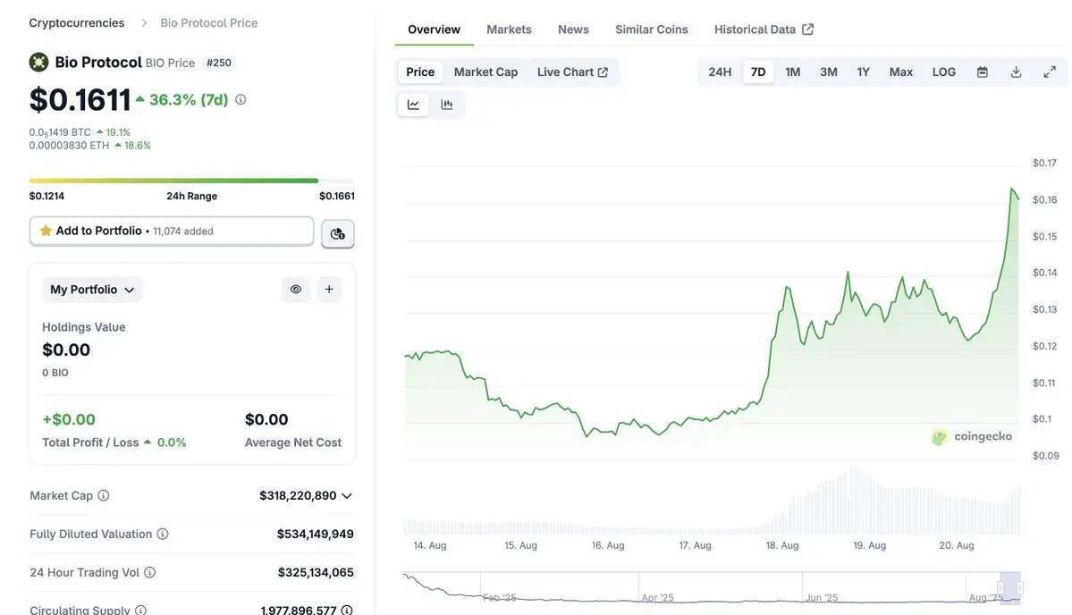Click the 18. Aug axis date label
The image size is (1072, 615).
[x=782, y=545]
